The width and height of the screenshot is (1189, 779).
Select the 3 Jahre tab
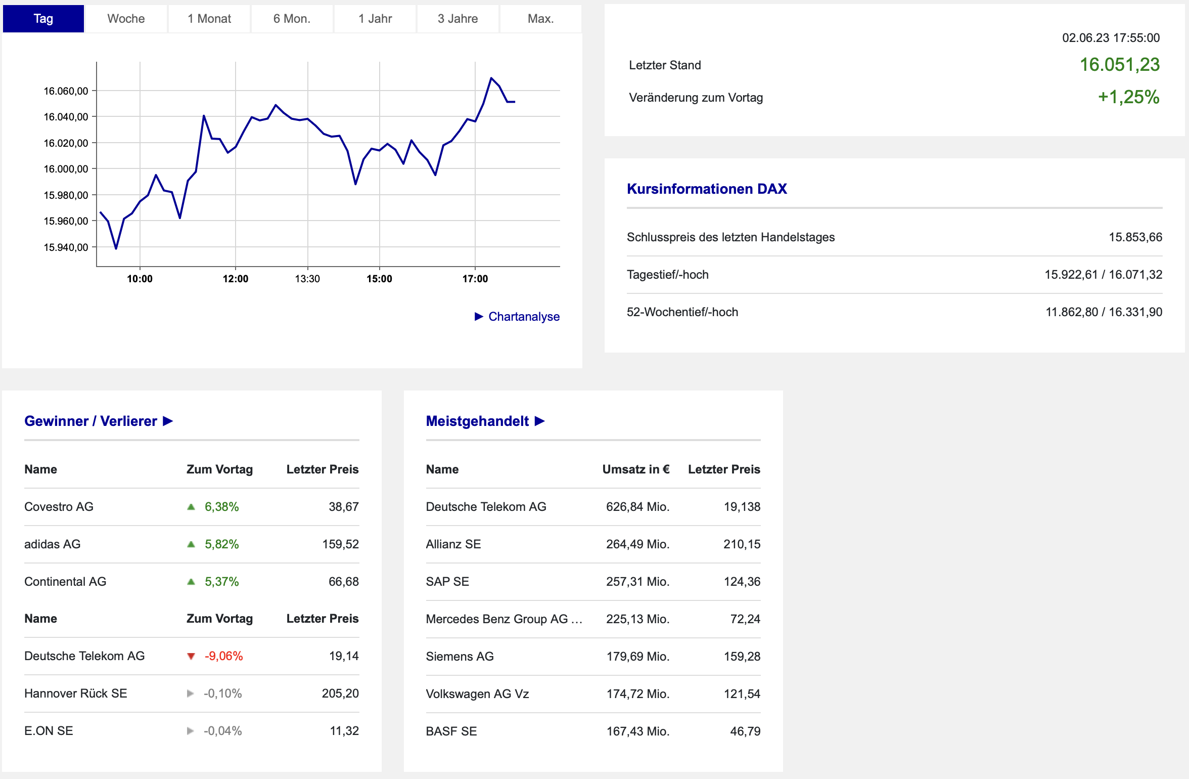click(x=458, y=19)
